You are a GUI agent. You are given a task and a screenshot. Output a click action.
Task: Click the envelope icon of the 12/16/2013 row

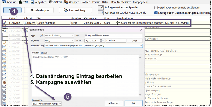pos(5,67)
